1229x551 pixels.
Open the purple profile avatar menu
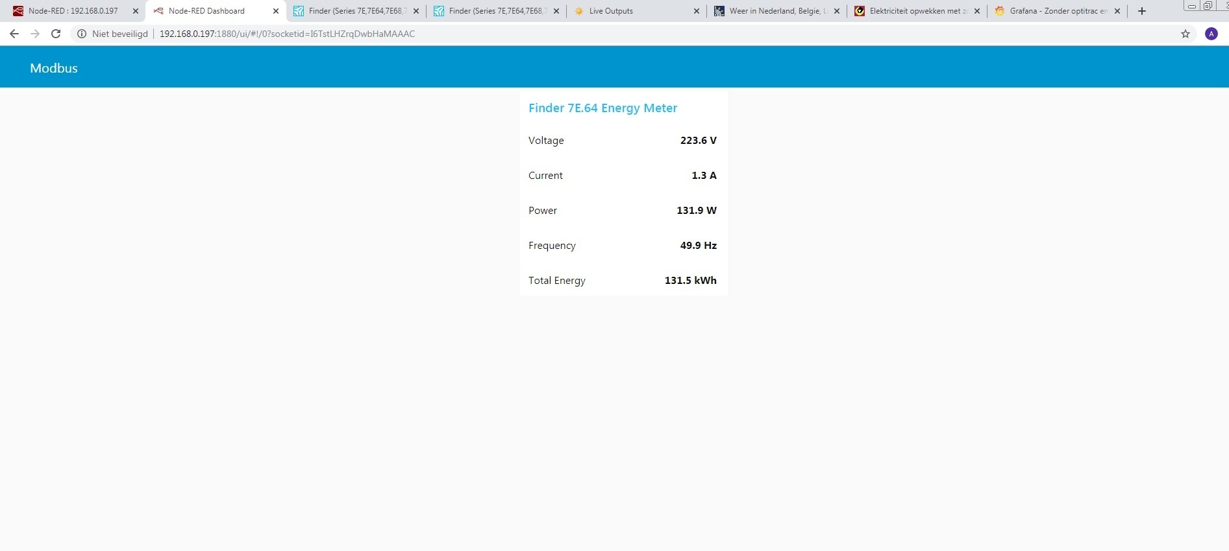point(1211,34)
